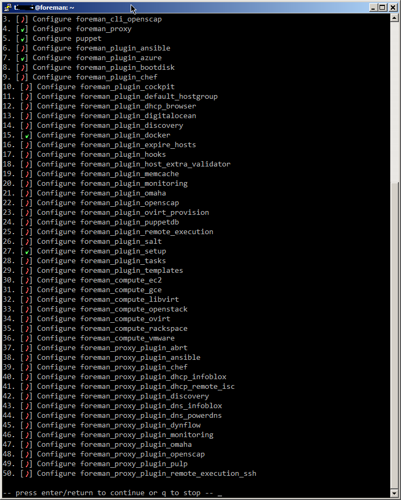Click the text 'Configure foreman_proxy_plugin_monitoring'

point(125,434)
